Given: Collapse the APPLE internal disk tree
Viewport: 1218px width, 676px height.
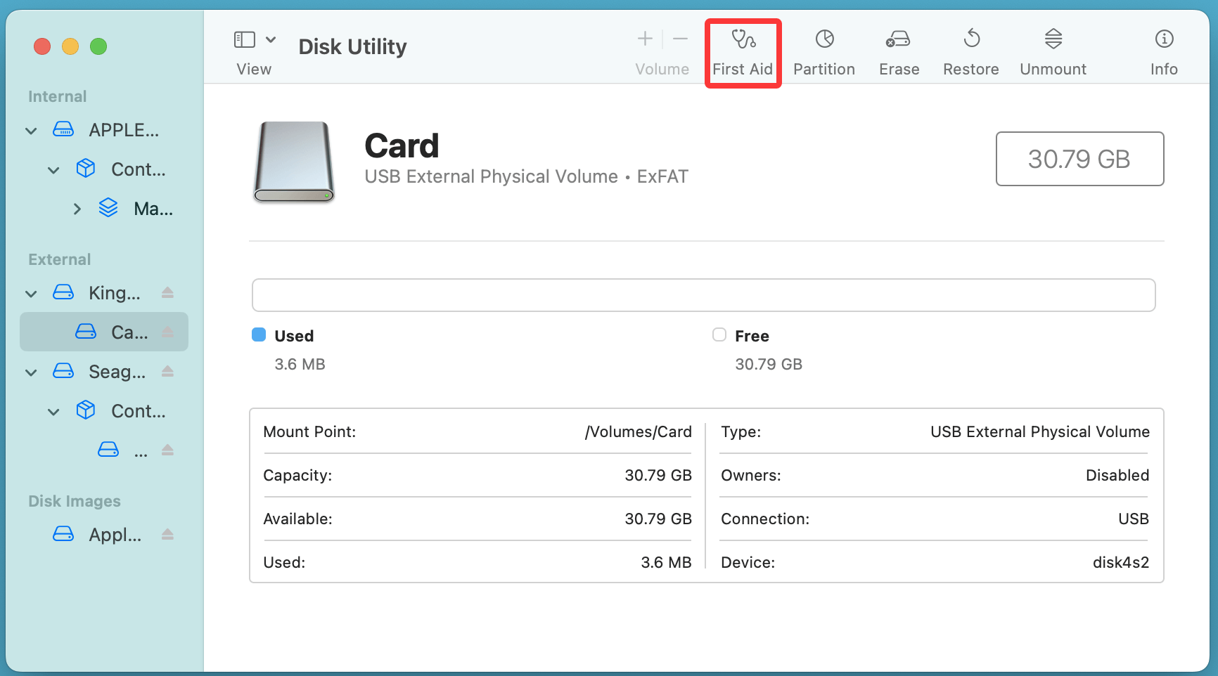Looking at the screenshot, I should pos(31,130).
